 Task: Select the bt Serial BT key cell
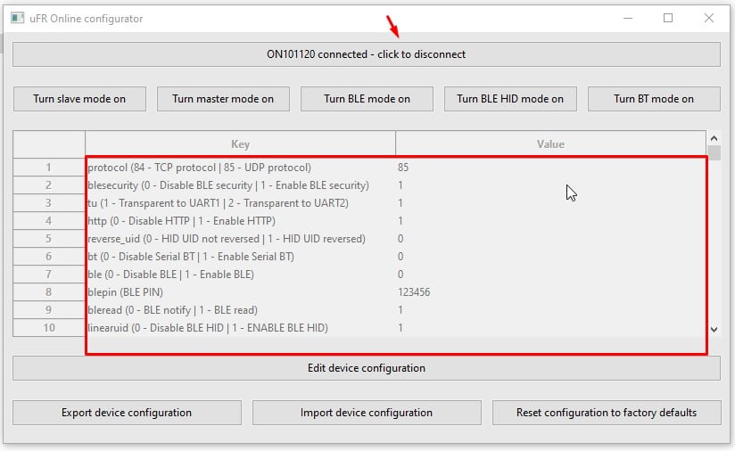click(x=241, y=257)
